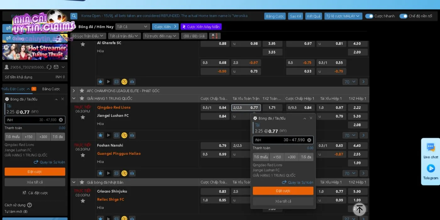Open the search magnifier in the top bar
Image resolution: width=440 pixels, height=220 pixels.
click(74, 15)
